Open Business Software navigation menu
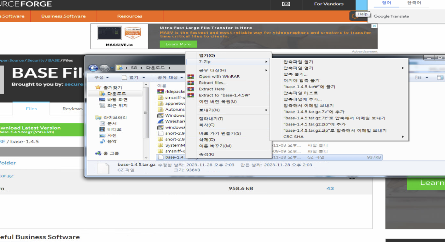This screenshot has width=445, height=242. 63,16
